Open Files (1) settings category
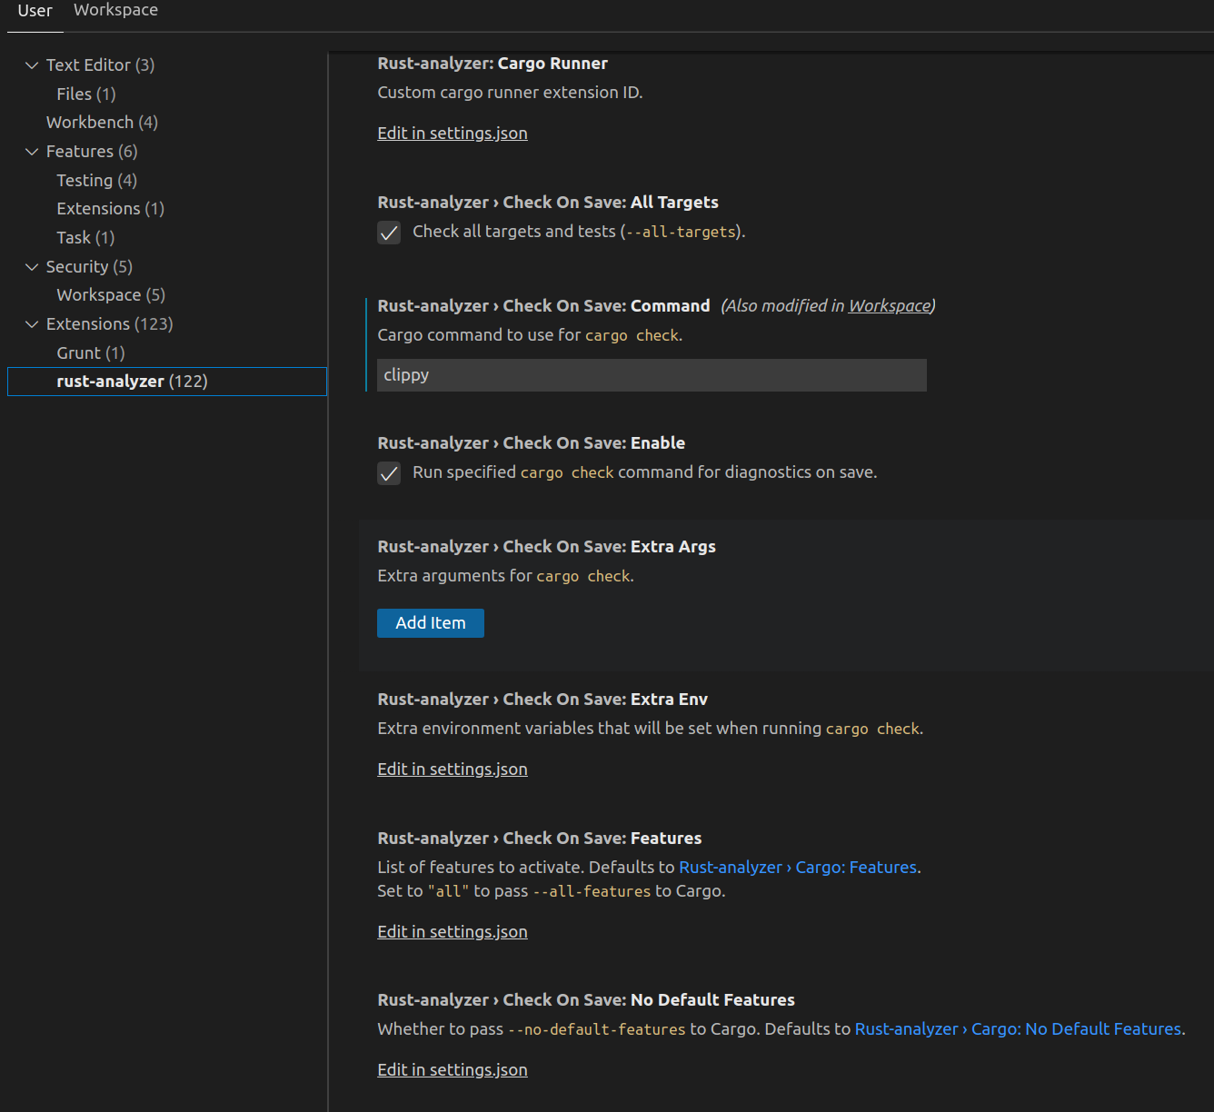 (x=86, y=94)
